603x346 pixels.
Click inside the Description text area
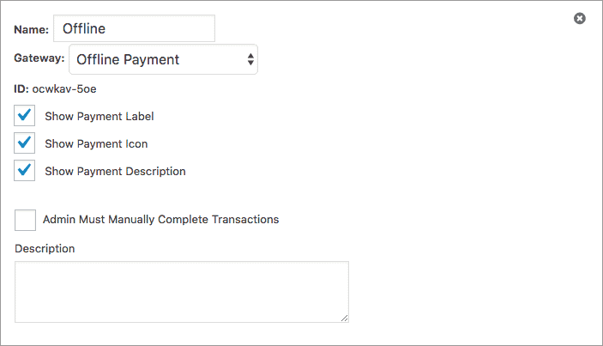[182, 292]
